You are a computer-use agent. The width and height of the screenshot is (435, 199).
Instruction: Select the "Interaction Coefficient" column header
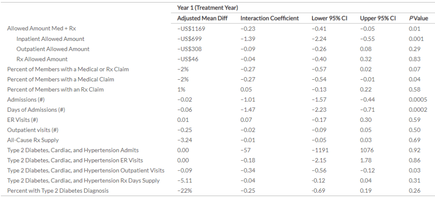click(269, 18)
